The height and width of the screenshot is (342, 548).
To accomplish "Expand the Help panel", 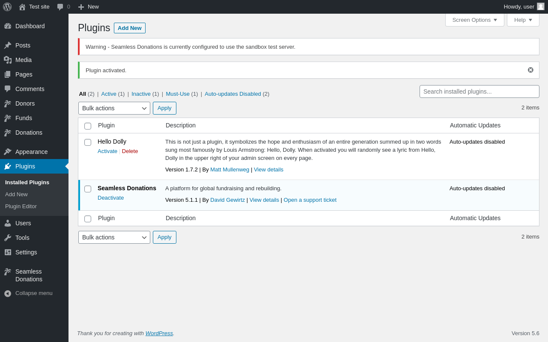I will 523,20.
